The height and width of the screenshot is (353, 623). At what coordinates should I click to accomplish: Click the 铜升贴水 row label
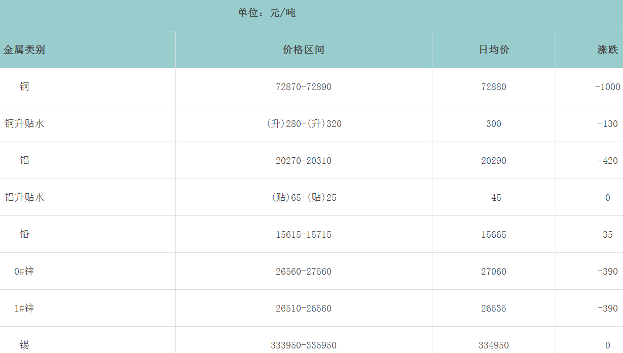(24, 123)
